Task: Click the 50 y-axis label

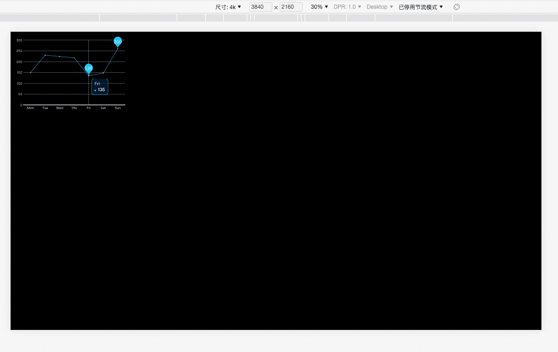Action: click(x=20, y=94)
